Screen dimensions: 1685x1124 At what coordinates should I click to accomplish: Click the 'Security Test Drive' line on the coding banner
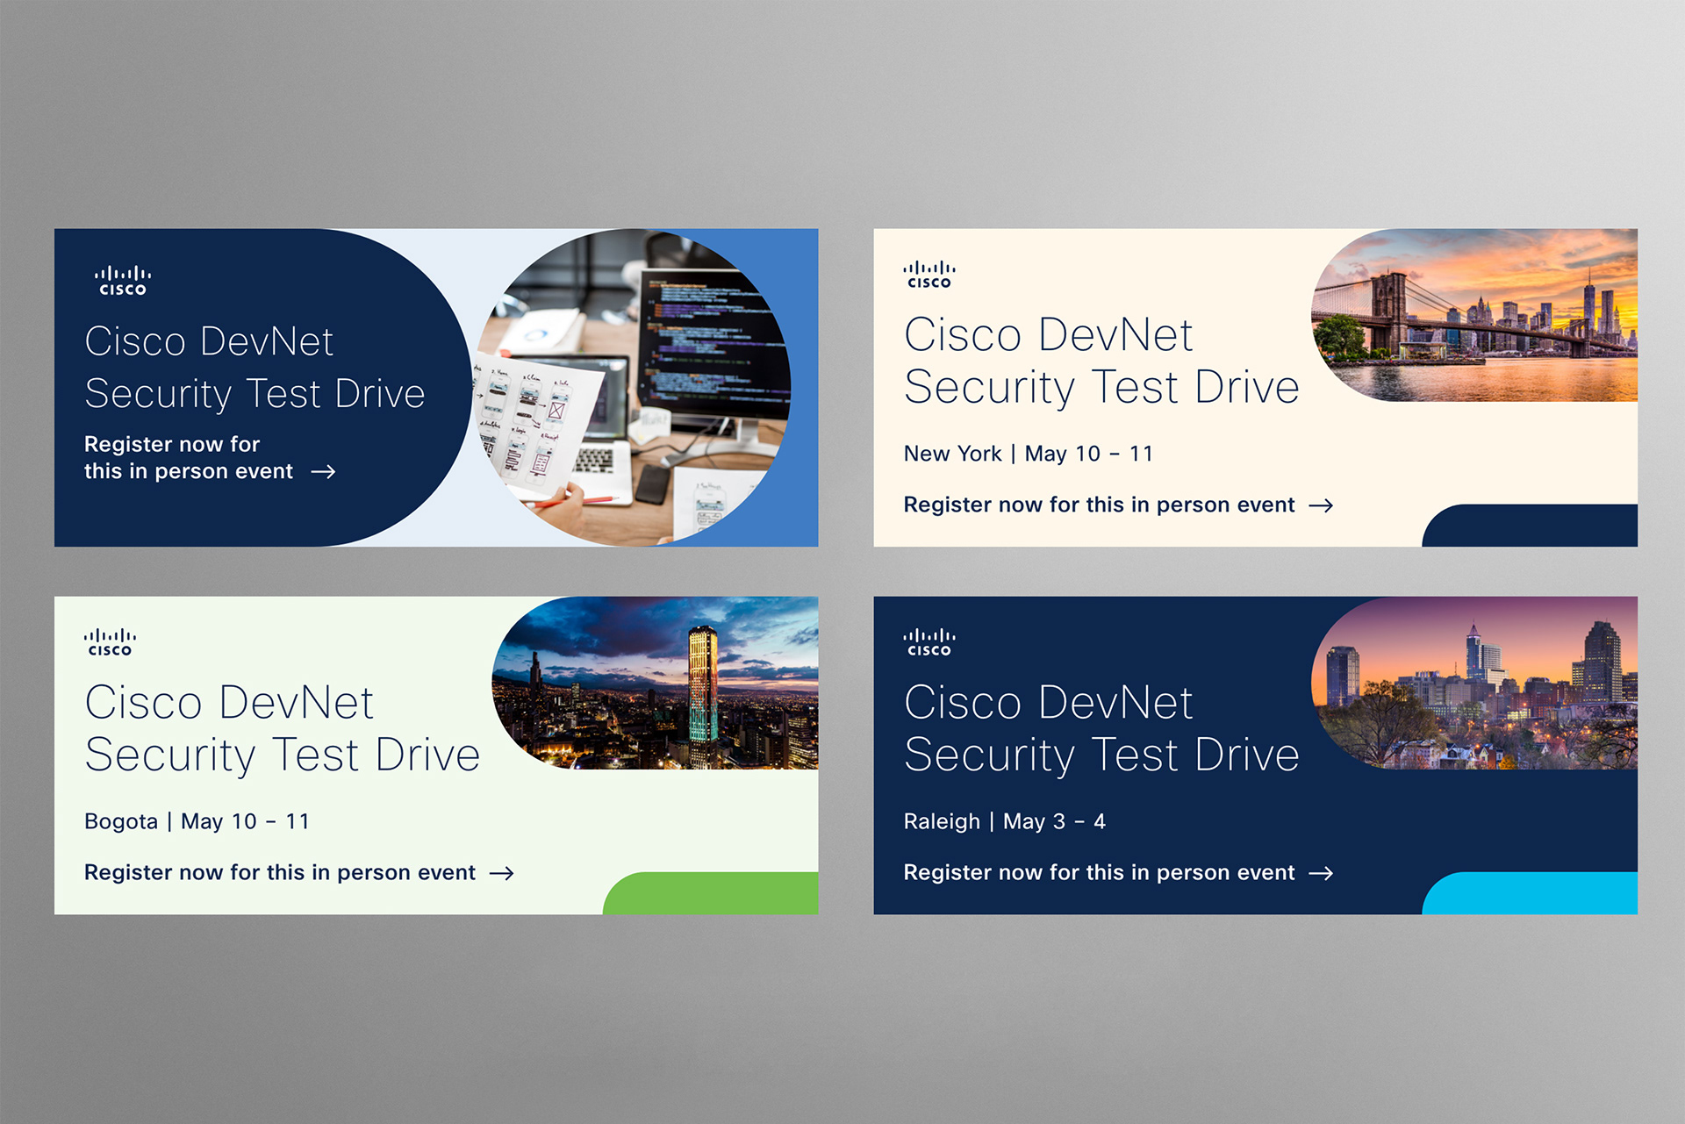click(255, 394)
